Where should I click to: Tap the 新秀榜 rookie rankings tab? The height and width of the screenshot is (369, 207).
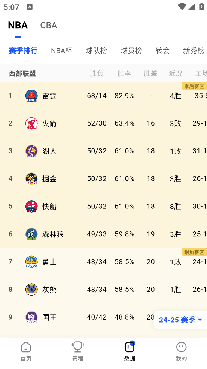[194, 51]
